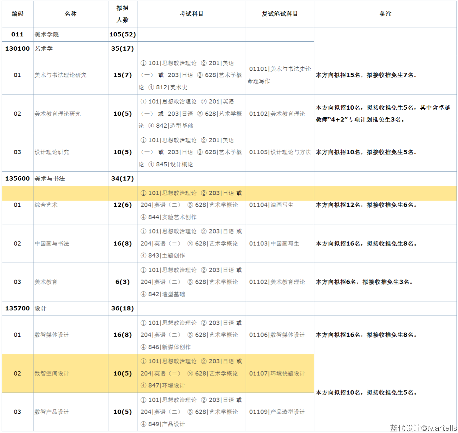Click the 01107|环境快题设计 retest subject
458x433 pixels.
(x=277, y=374)
